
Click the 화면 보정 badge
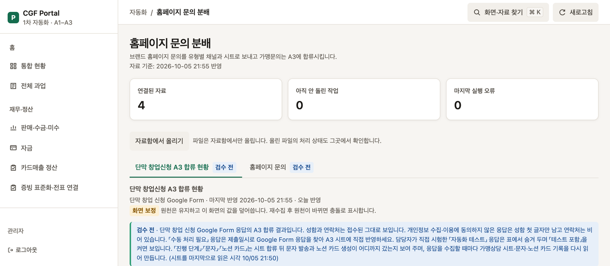[x=144, y=210]
